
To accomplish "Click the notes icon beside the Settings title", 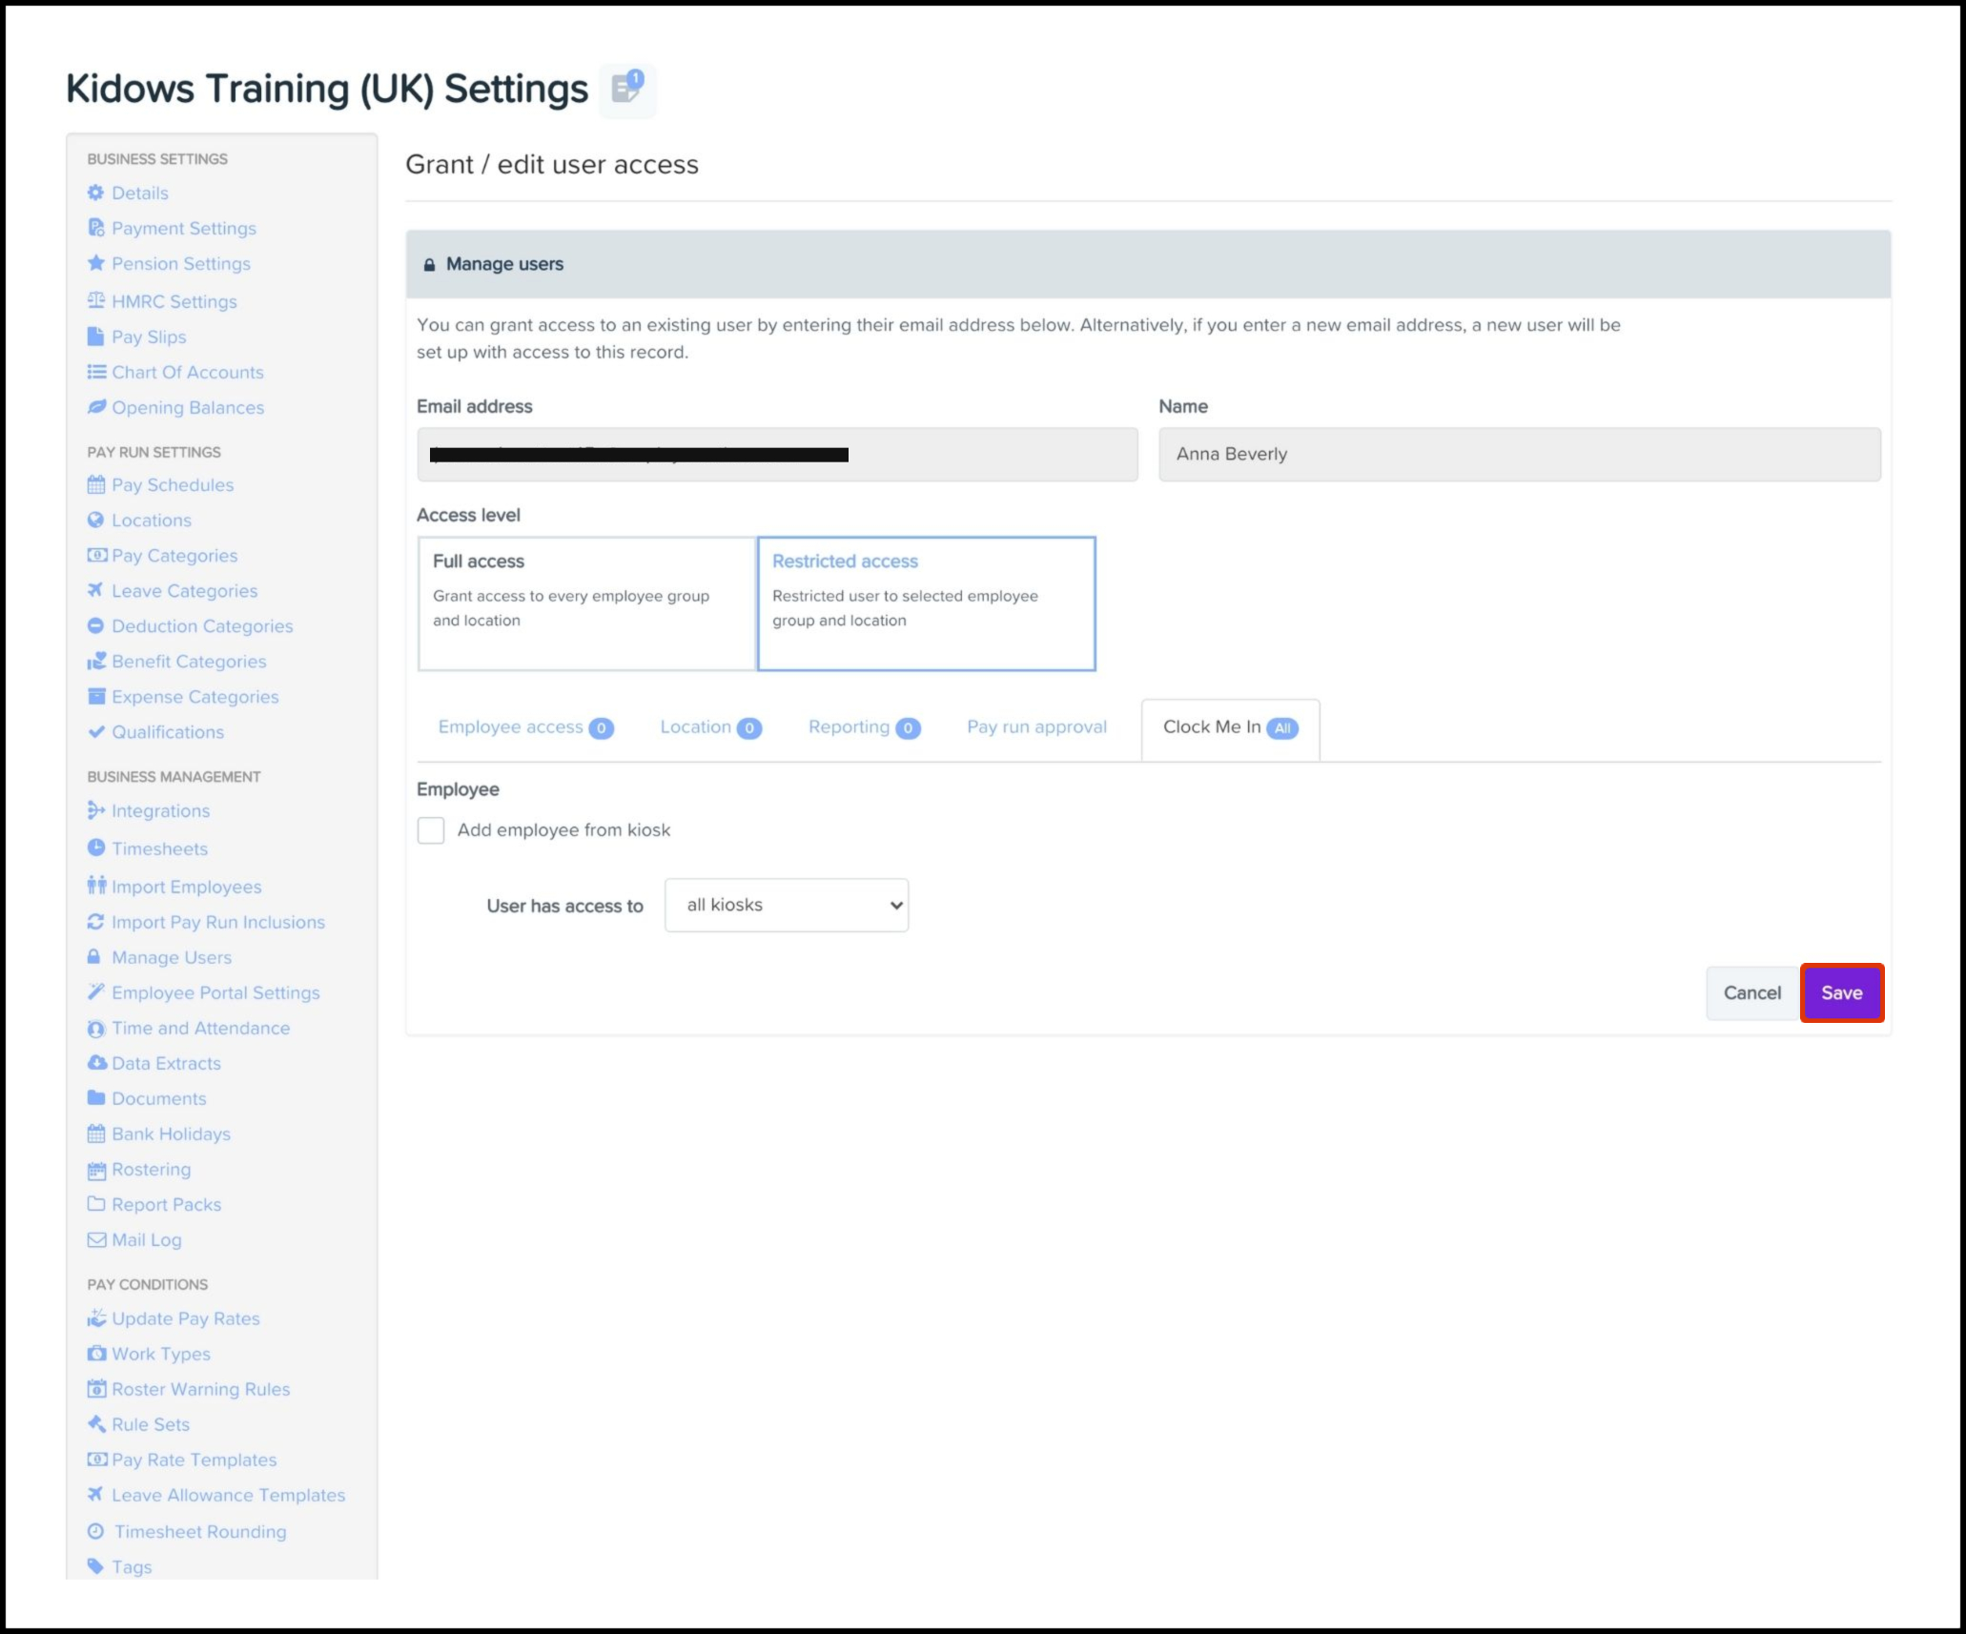I will (x=627, y=89).
